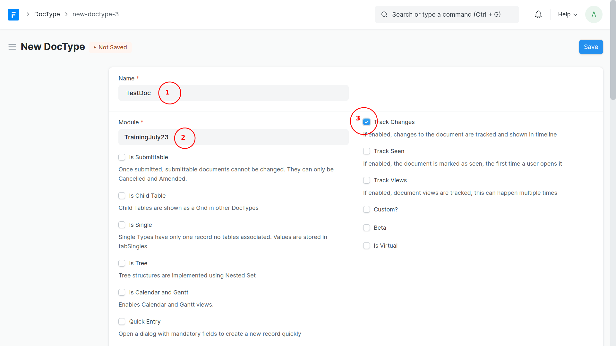Open the user avatar menu
Screen dimensions: 616x346
(594, 14)
